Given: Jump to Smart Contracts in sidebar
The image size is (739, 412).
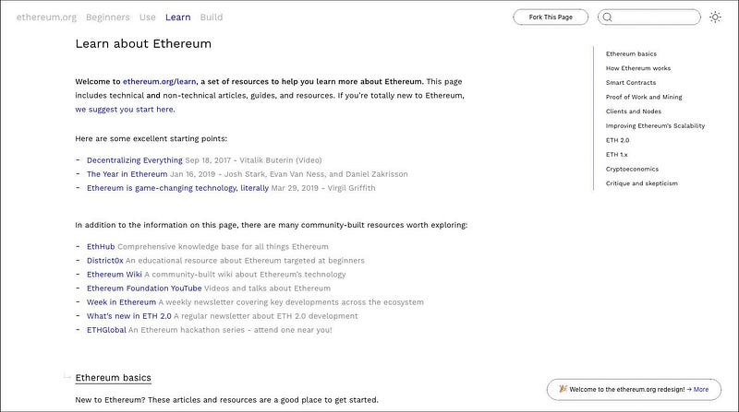Looking at the screenshot, I should coord(631,82).
